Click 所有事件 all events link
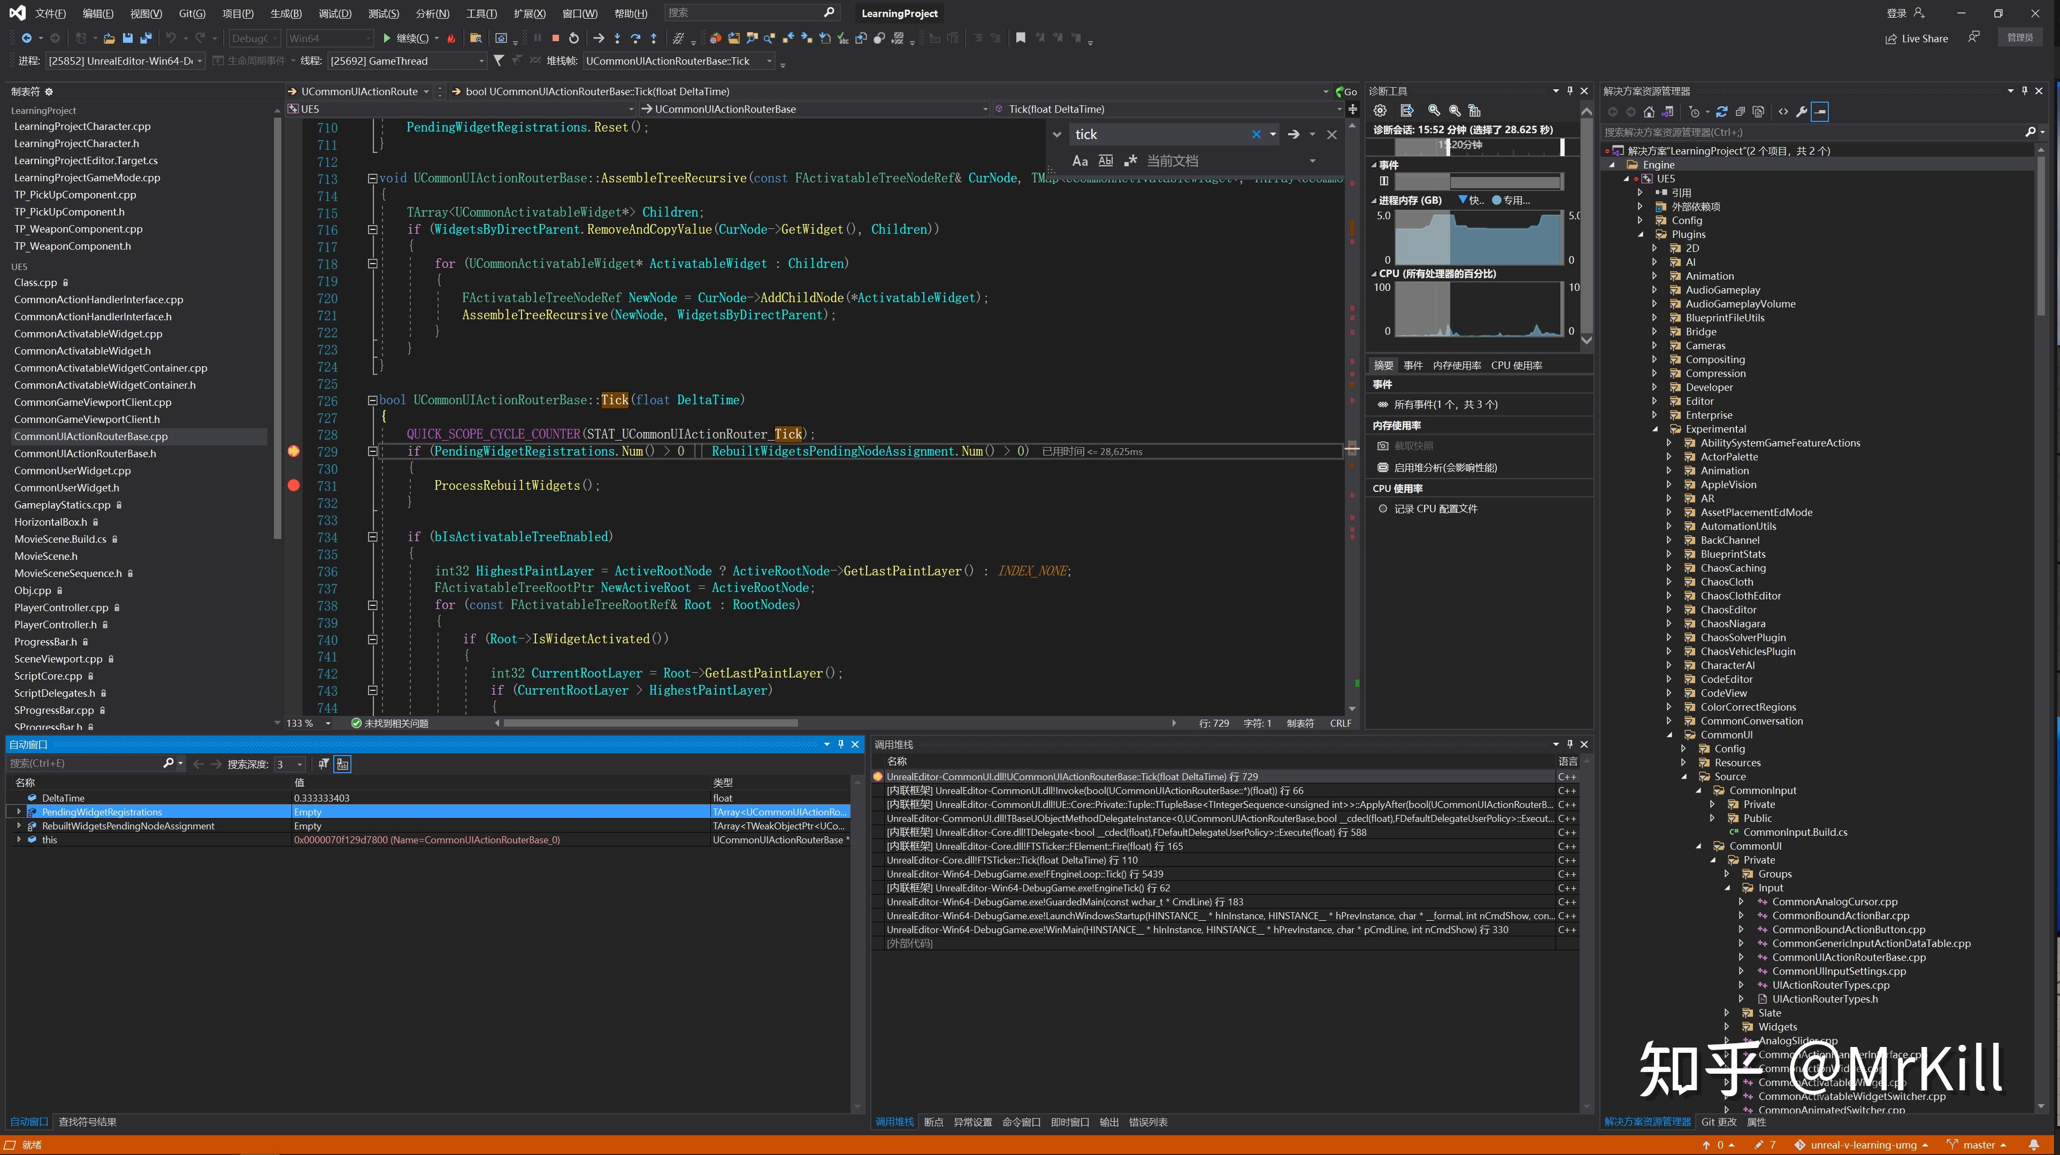 1437,404
